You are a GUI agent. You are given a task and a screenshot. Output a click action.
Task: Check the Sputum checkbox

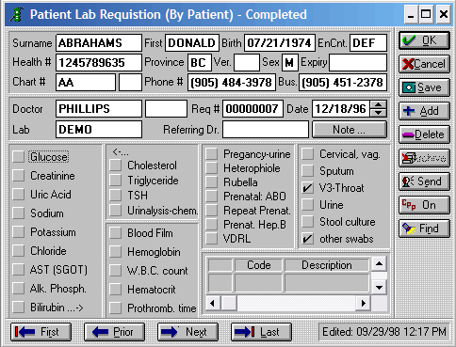pos(308,171)
